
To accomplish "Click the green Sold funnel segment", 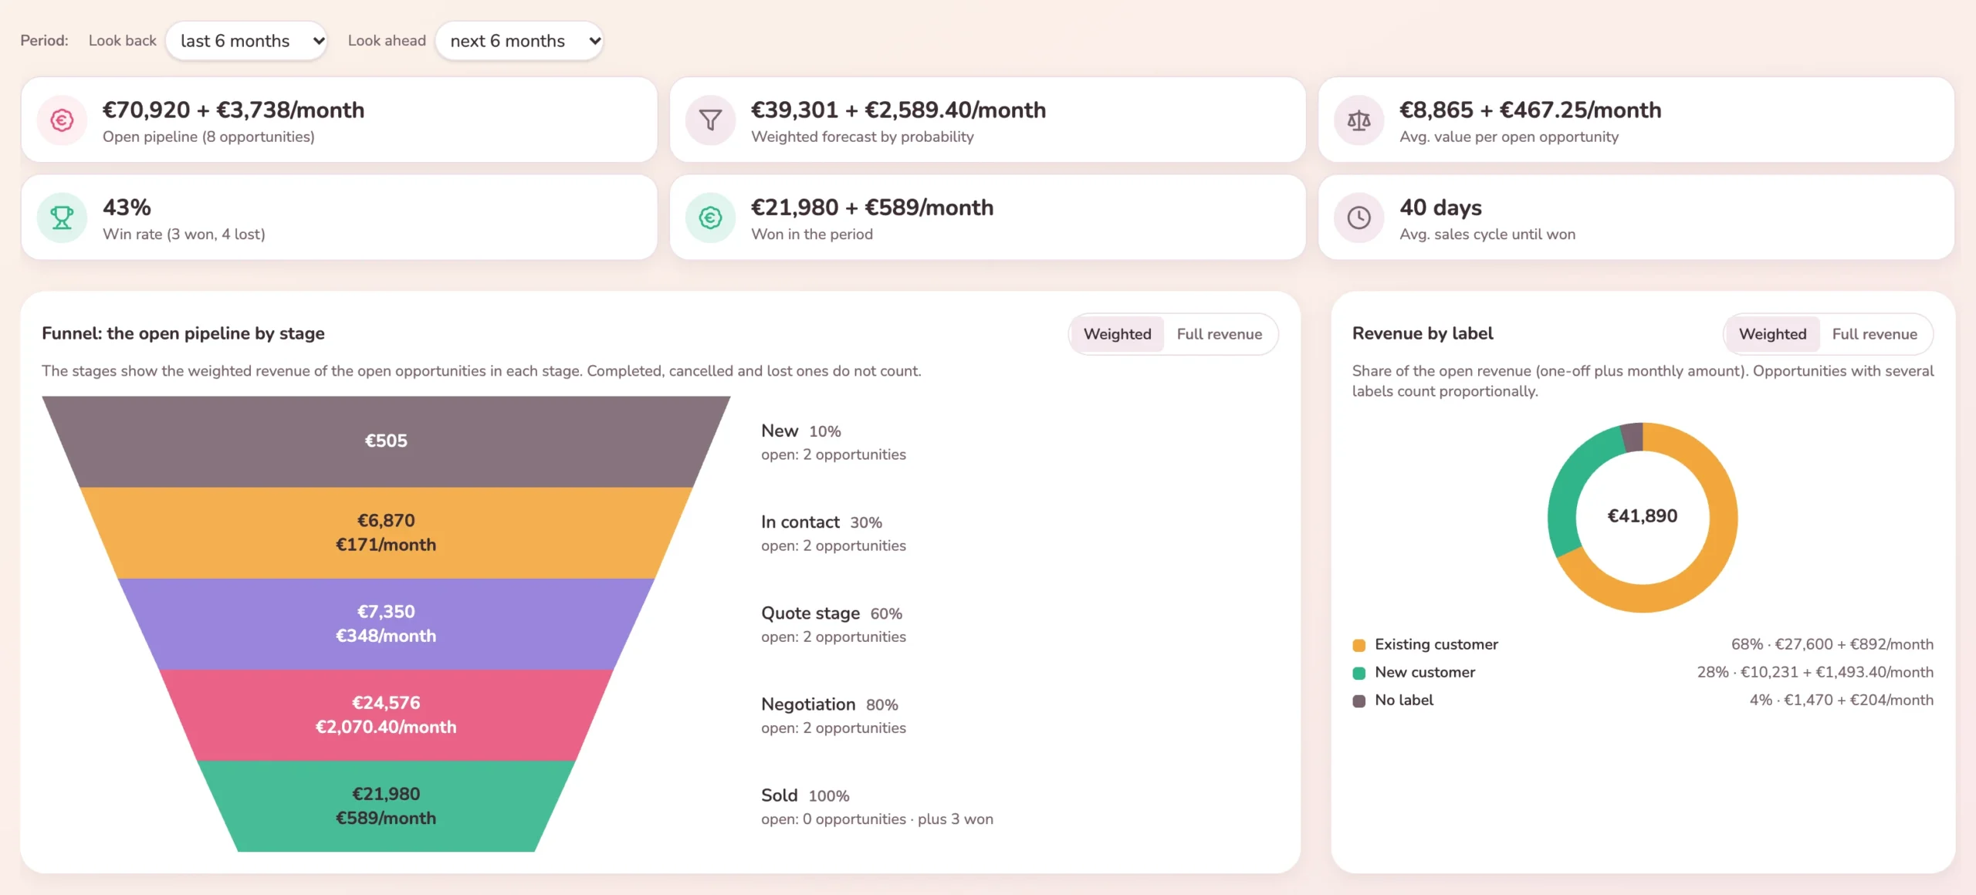I will [x=386, y=805].
